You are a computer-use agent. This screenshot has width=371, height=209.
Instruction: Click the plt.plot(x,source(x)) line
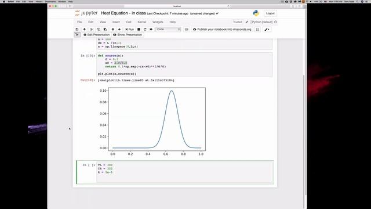tap(117, 74)
